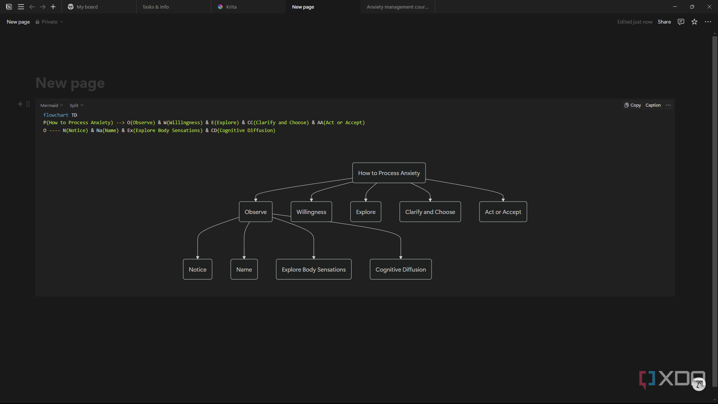The image size is (718, 404).
Task: Click the Observe diagram node
Action: [256, 212]
